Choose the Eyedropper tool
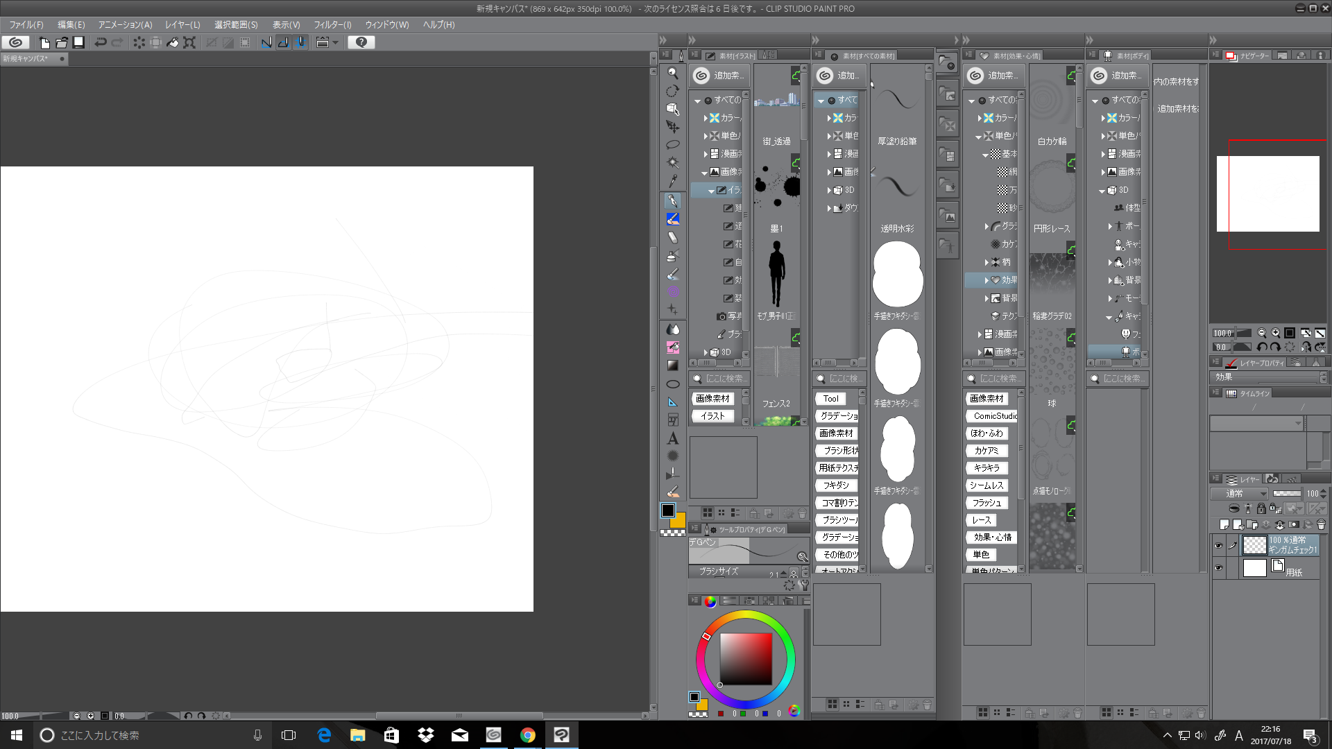Viewport: 1332px width, 749px height. pos(672,181)
